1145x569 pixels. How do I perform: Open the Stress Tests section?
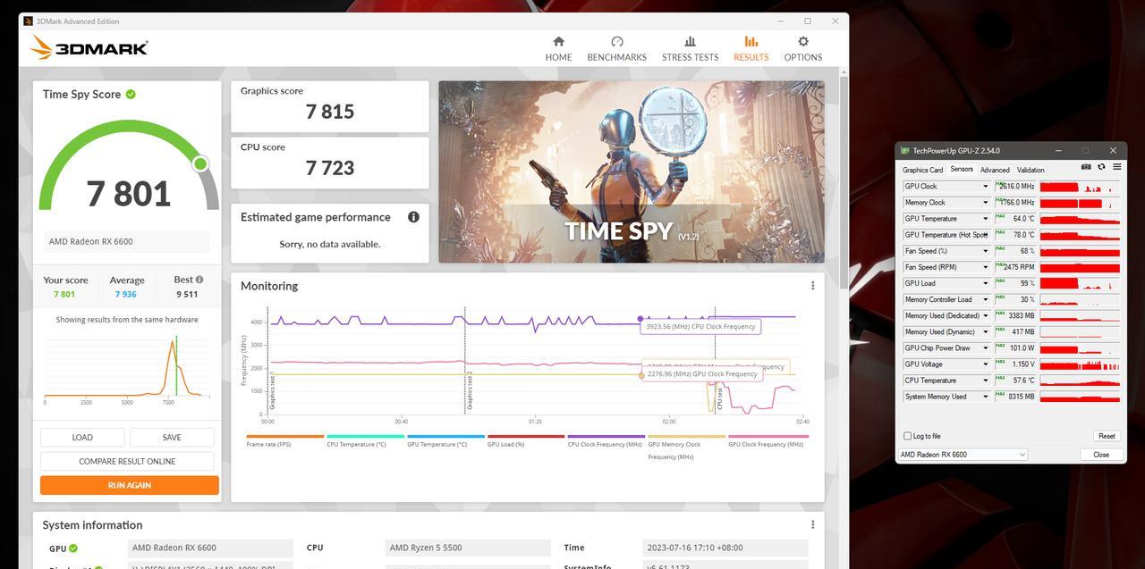click(x=690, y=48)
